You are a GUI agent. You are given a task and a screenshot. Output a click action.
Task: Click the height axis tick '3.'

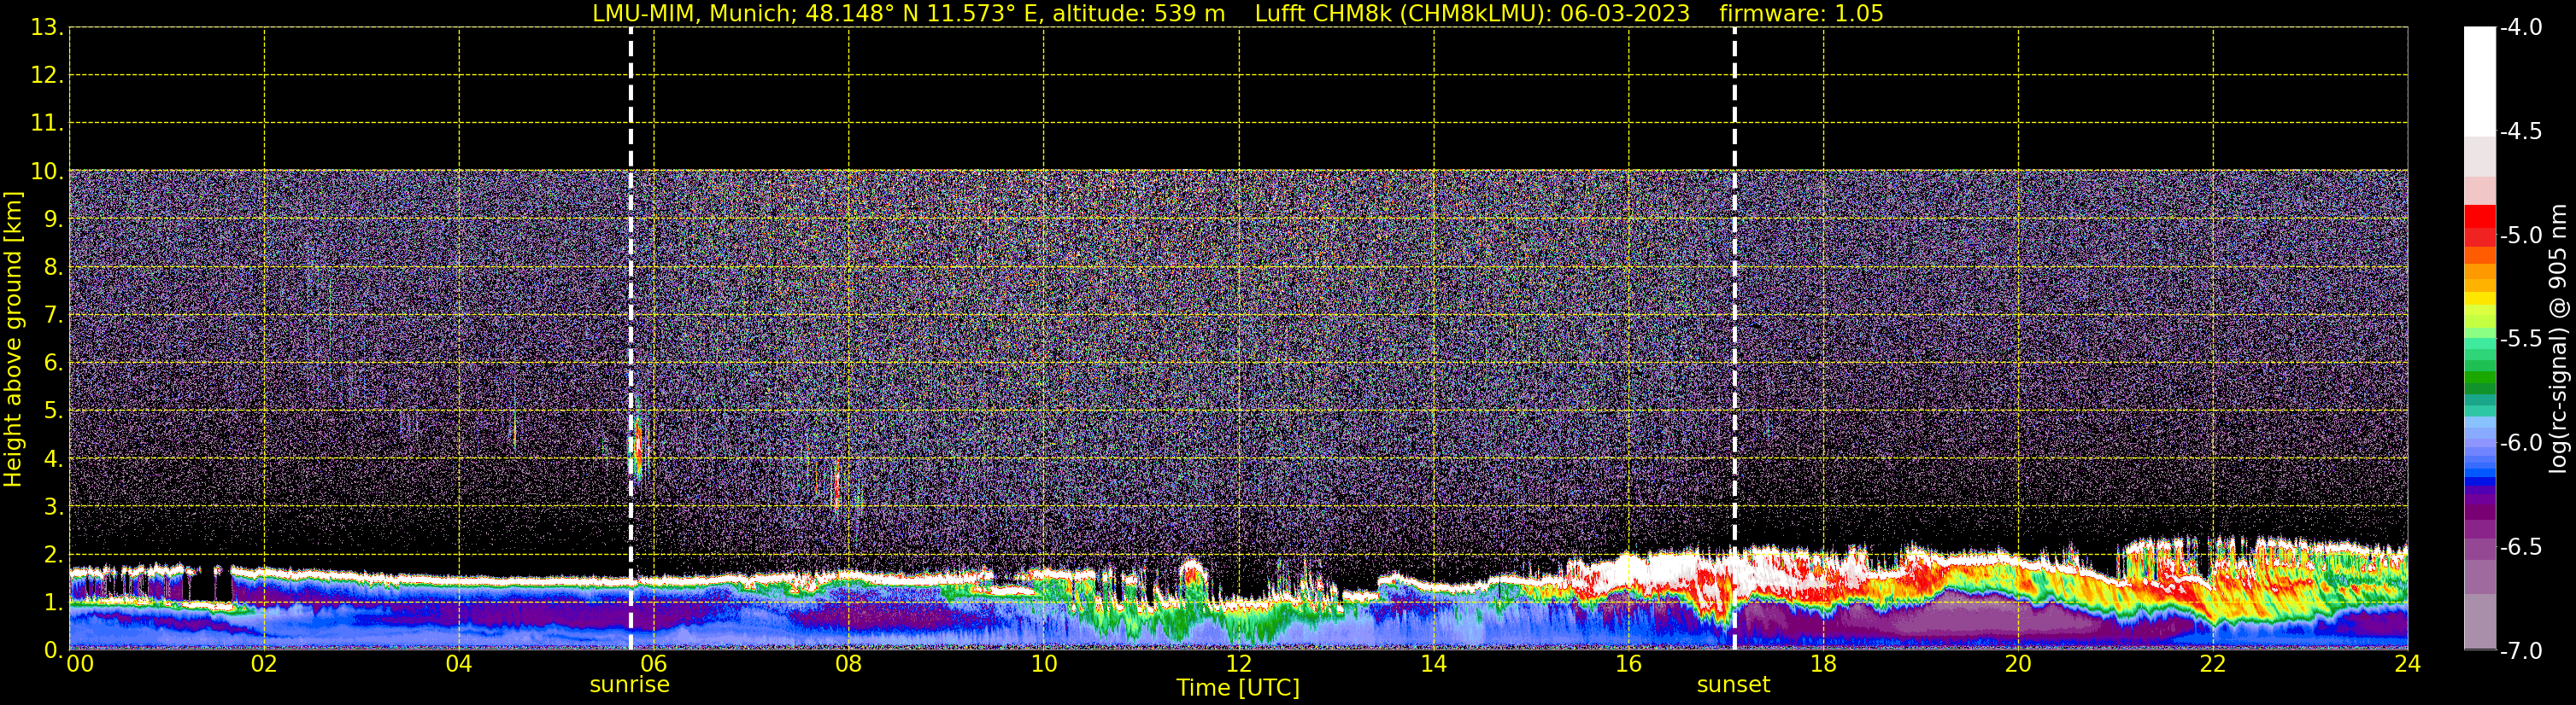point(54,507)
